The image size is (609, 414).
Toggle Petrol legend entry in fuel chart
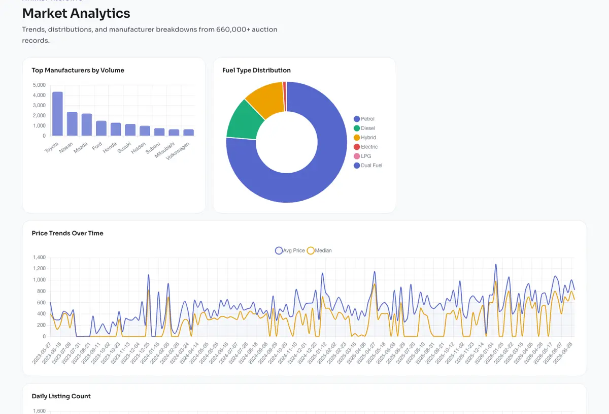pos(364,119)
